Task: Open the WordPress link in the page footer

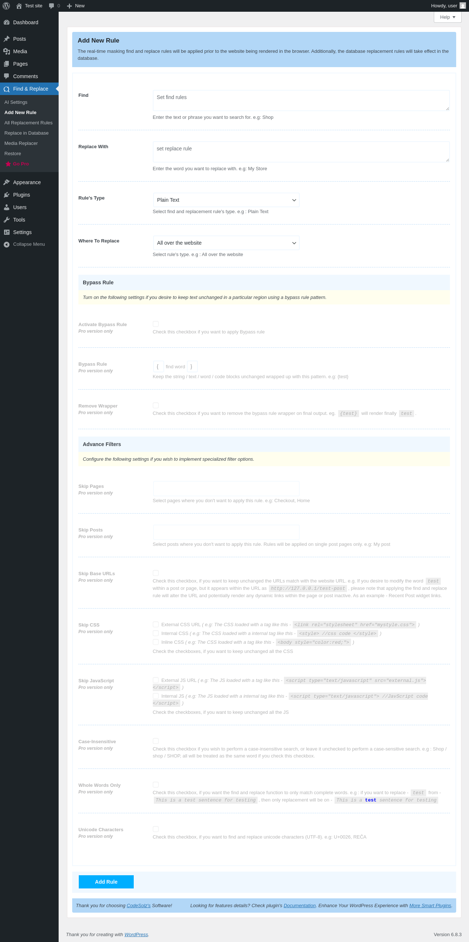Action: pos(136,935)
